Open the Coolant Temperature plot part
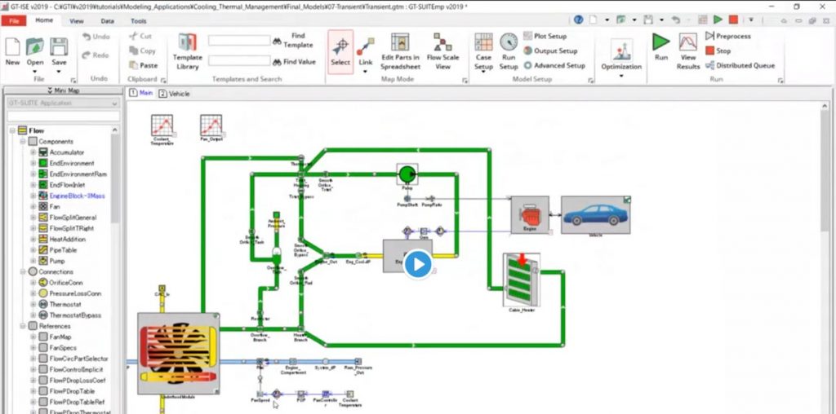Screen dimensions: 836x414 tap(162, 126)
